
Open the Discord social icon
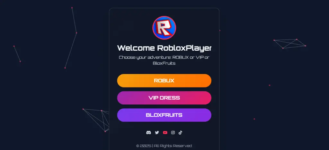tap(148, 132)
